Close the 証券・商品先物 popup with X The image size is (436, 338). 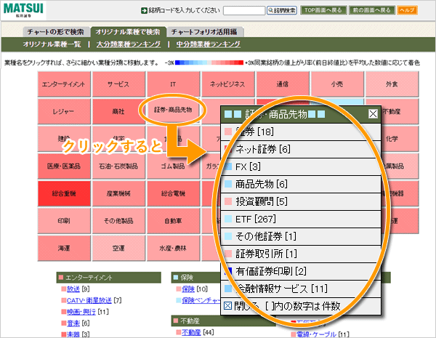point(373,114)
